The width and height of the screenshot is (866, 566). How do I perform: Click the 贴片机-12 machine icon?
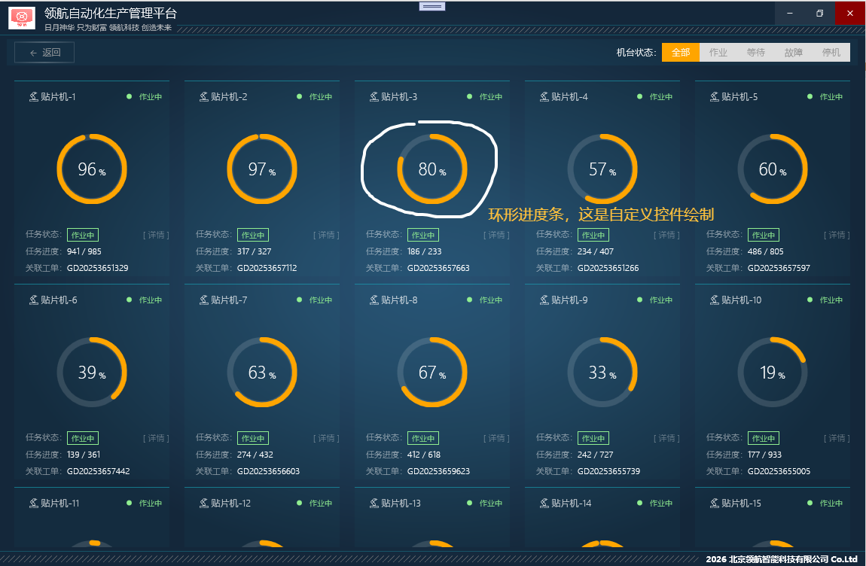[x=204, y=503]
